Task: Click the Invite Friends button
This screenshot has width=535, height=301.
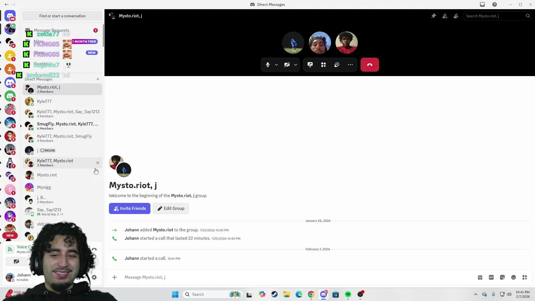Action: point(130,208)
